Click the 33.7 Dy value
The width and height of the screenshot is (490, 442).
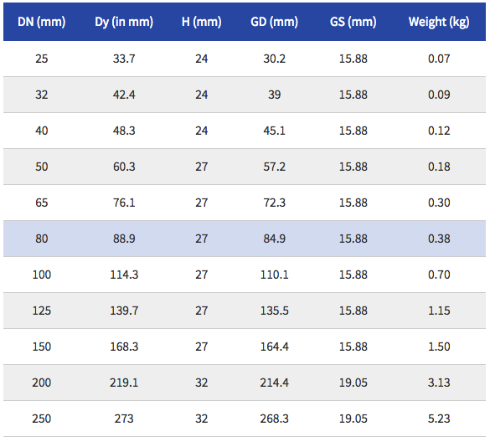pos(124,59)
